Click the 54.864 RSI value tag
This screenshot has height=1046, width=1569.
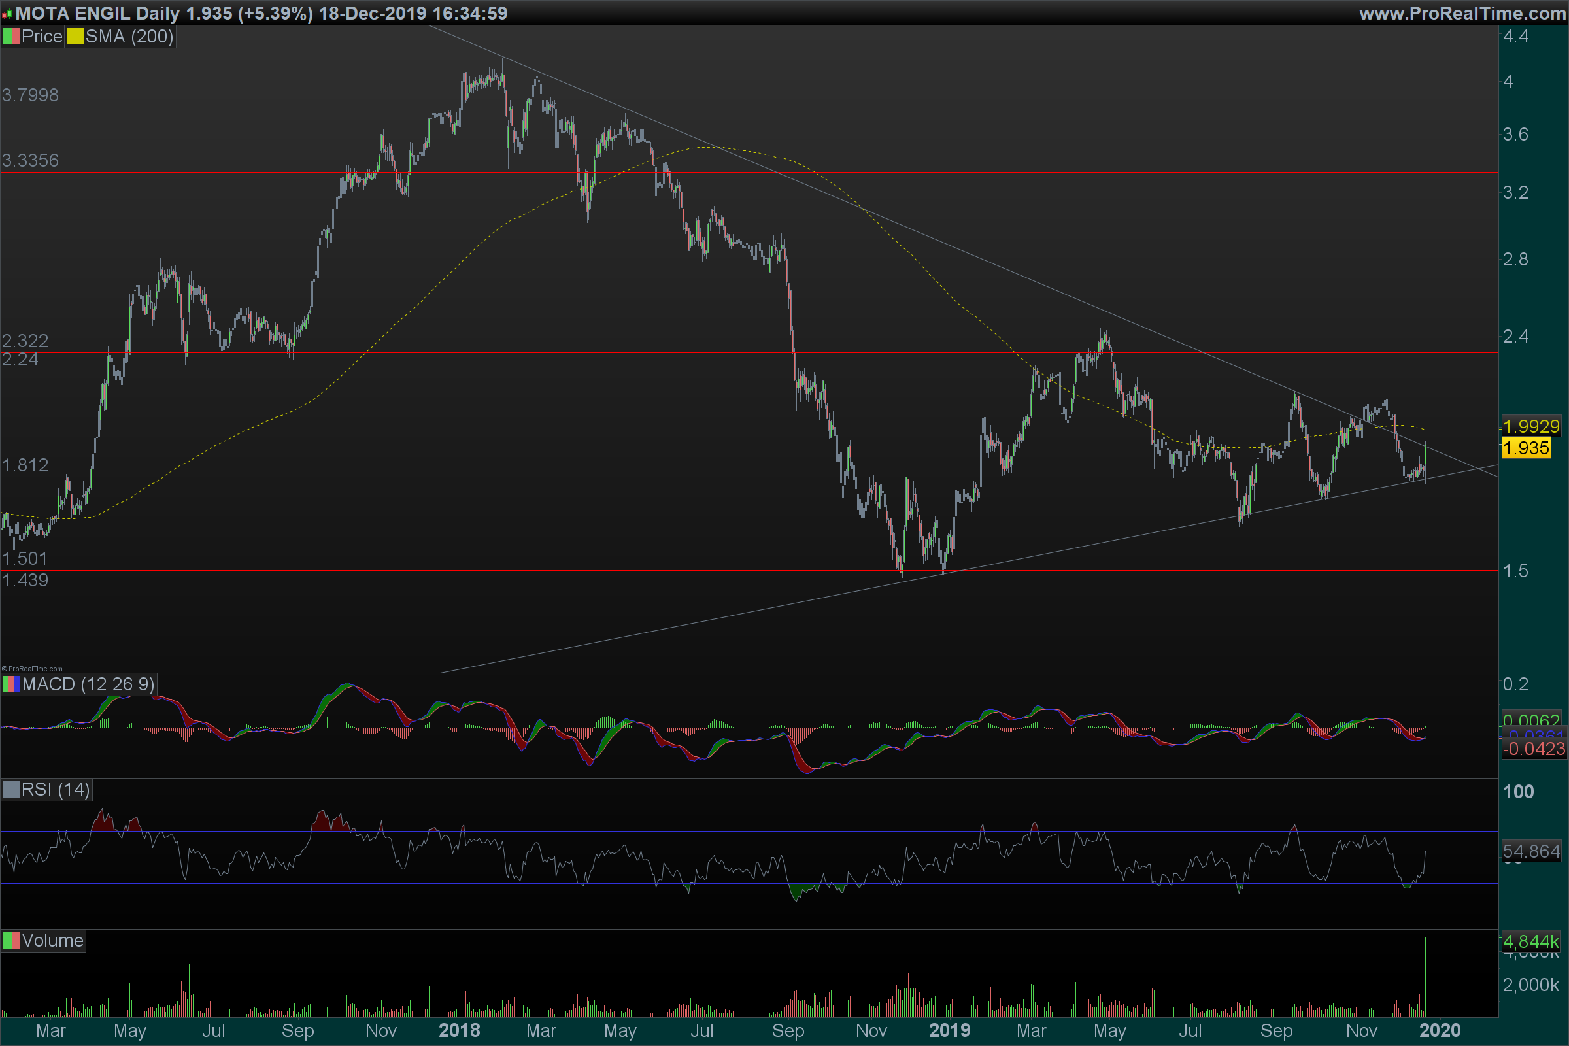coord(1530,851)
